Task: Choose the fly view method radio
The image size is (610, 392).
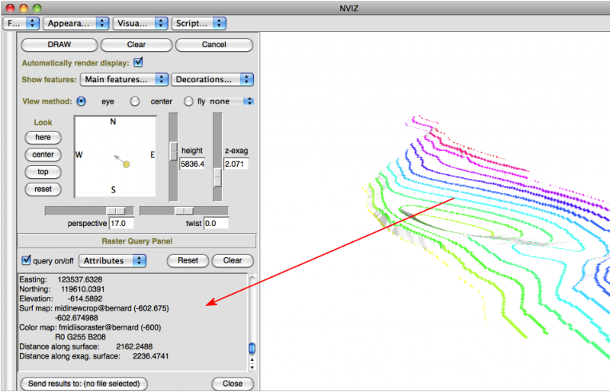Action: click(188, 101)
